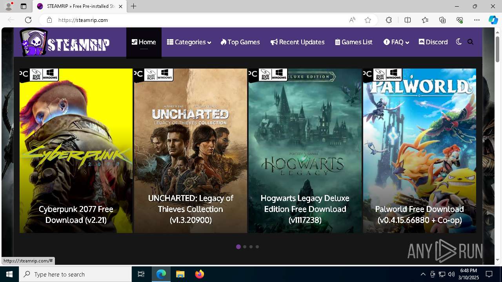Open the Copilot sidebar icon

(493, 20)
